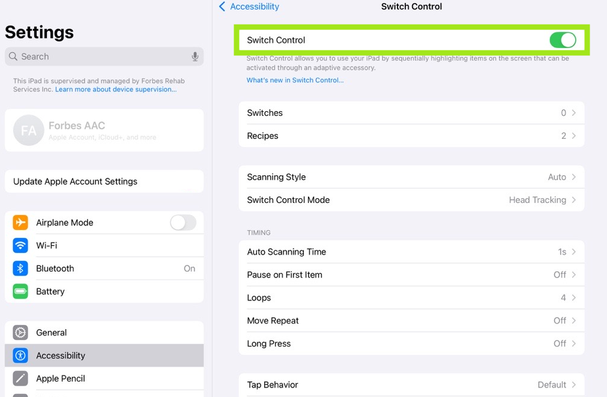The image size is (607, 397).
Task: Tap the Forbes AAC account avatar
Action: tap(29, 130)
